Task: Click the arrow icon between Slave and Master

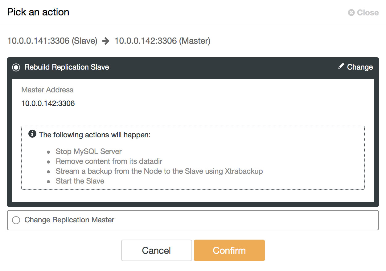Action: tap(106, 41)
